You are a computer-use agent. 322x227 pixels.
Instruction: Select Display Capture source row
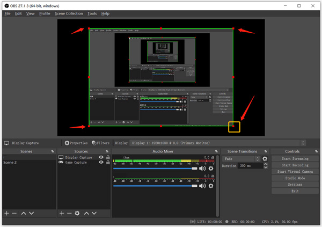pyautogui.click(x=84, y=157)
